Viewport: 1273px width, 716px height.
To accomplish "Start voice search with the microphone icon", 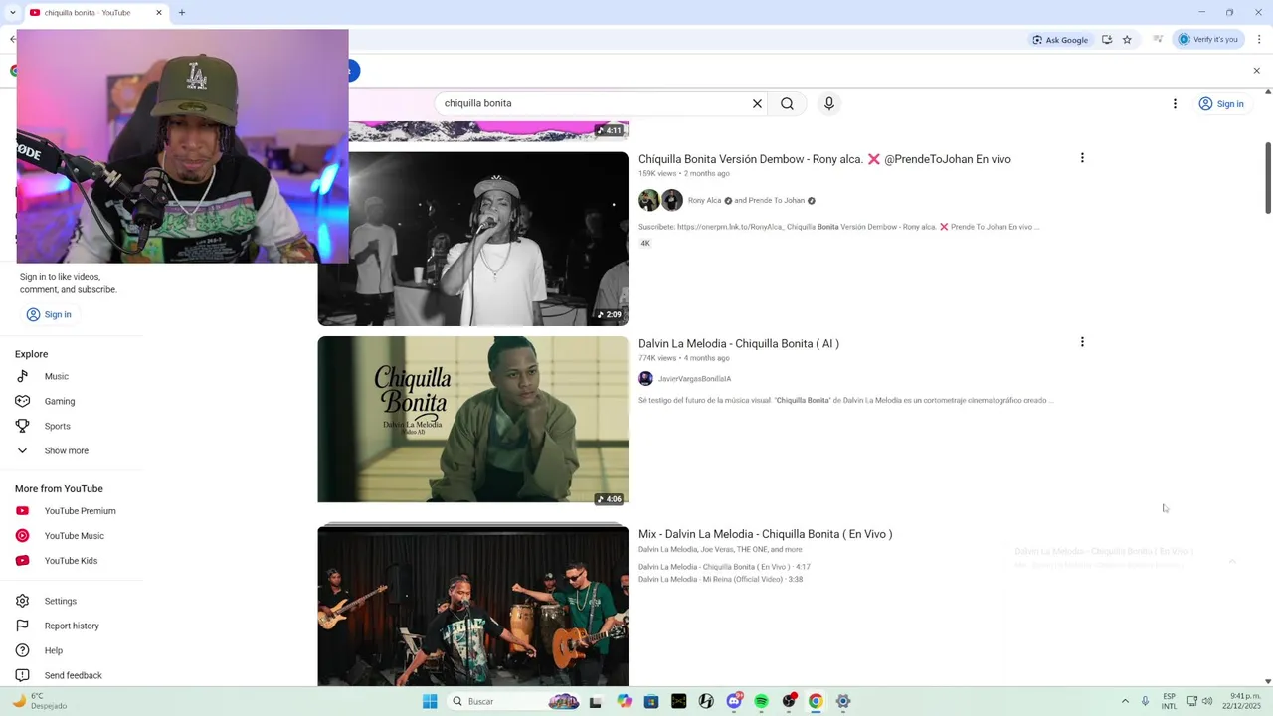I will [829, 103].
